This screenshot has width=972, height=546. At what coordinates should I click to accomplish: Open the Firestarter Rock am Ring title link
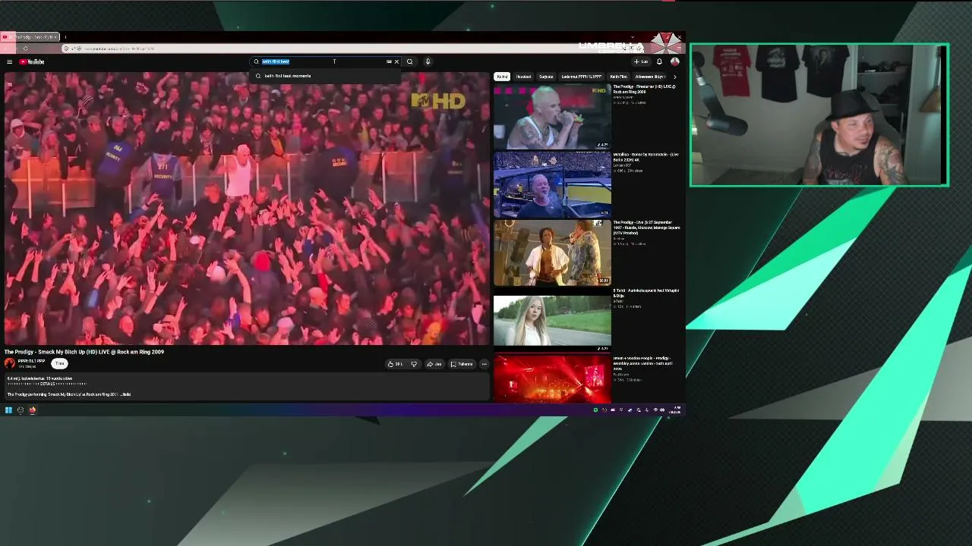pos(645,89)
